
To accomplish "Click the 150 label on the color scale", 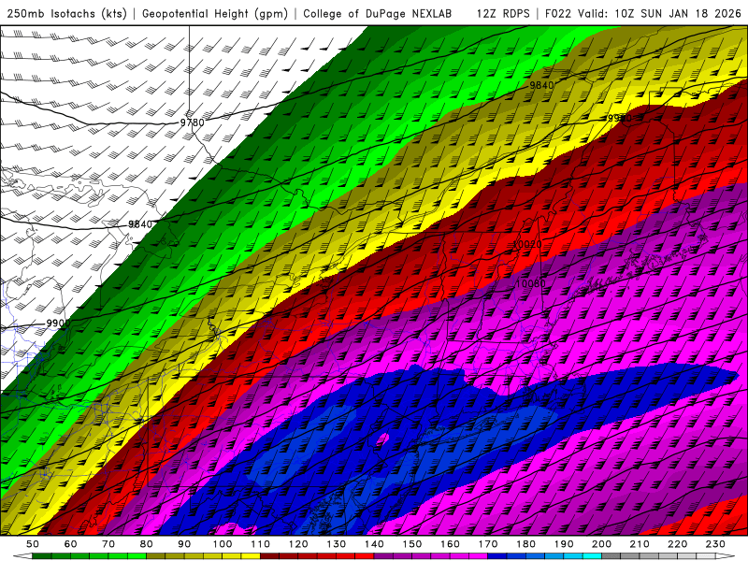I will [412, 544].
